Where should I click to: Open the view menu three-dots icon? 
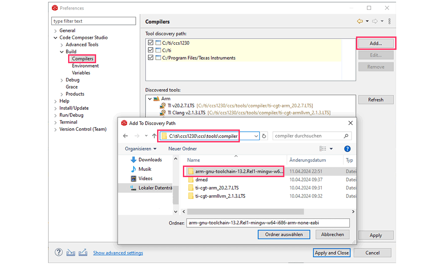point(389,21)
